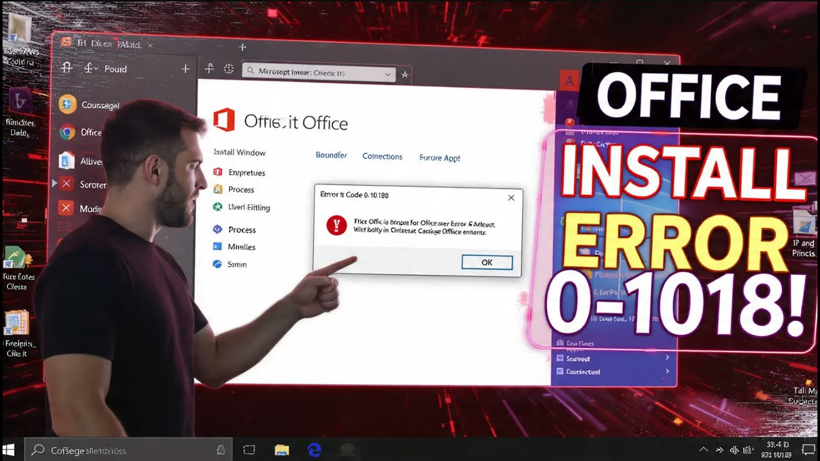This screenshot has width=820, height=461.
Task: Click the star favorite icon after the address bar
Action: click(404, 75)
